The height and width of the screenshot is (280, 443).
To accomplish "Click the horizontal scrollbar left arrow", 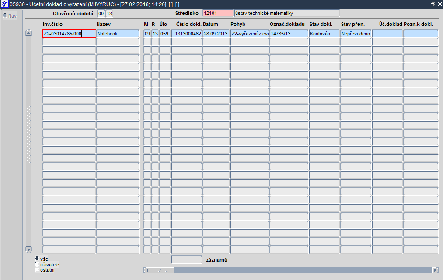I will (x=147, y=270).
